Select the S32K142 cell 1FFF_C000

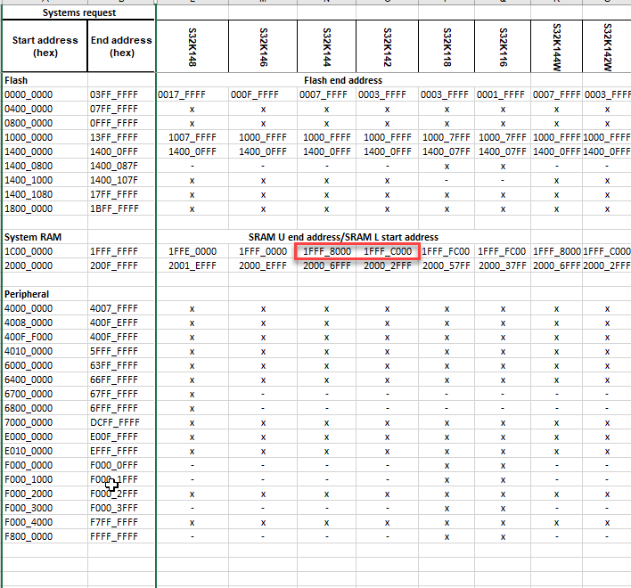point(388,251)
